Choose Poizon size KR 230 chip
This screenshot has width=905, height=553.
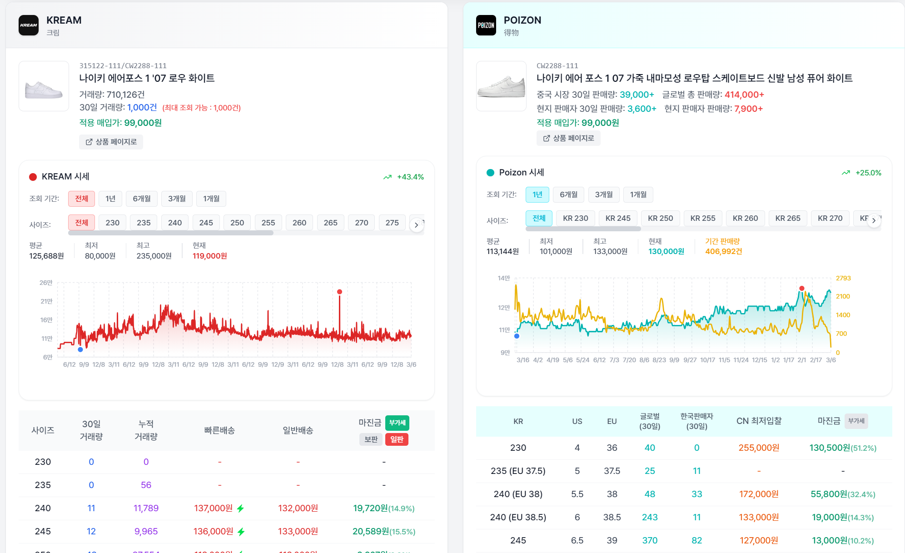click(x=576, y=219)
